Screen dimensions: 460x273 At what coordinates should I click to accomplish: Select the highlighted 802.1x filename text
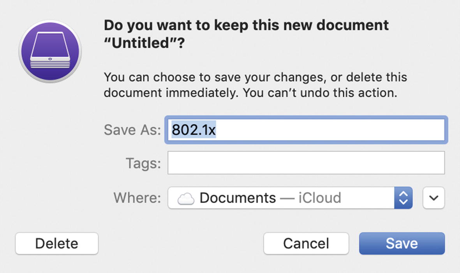point(194,129)
